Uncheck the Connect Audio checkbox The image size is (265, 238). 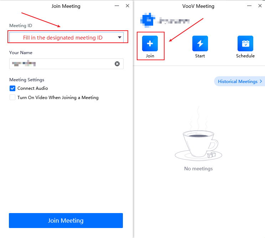tap(12, 88)
